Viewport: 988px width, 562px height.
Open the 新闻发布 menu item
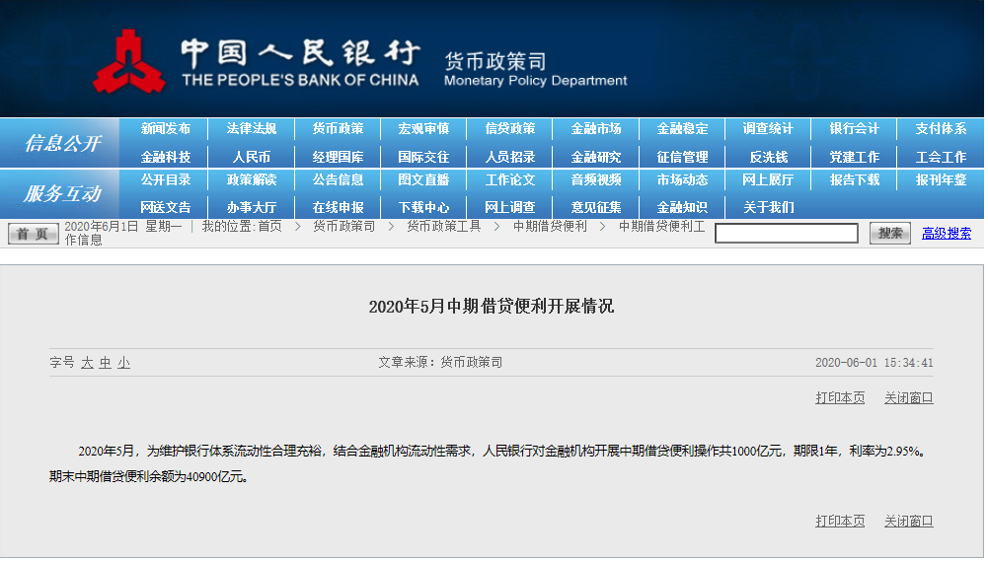tap(166, 129)
